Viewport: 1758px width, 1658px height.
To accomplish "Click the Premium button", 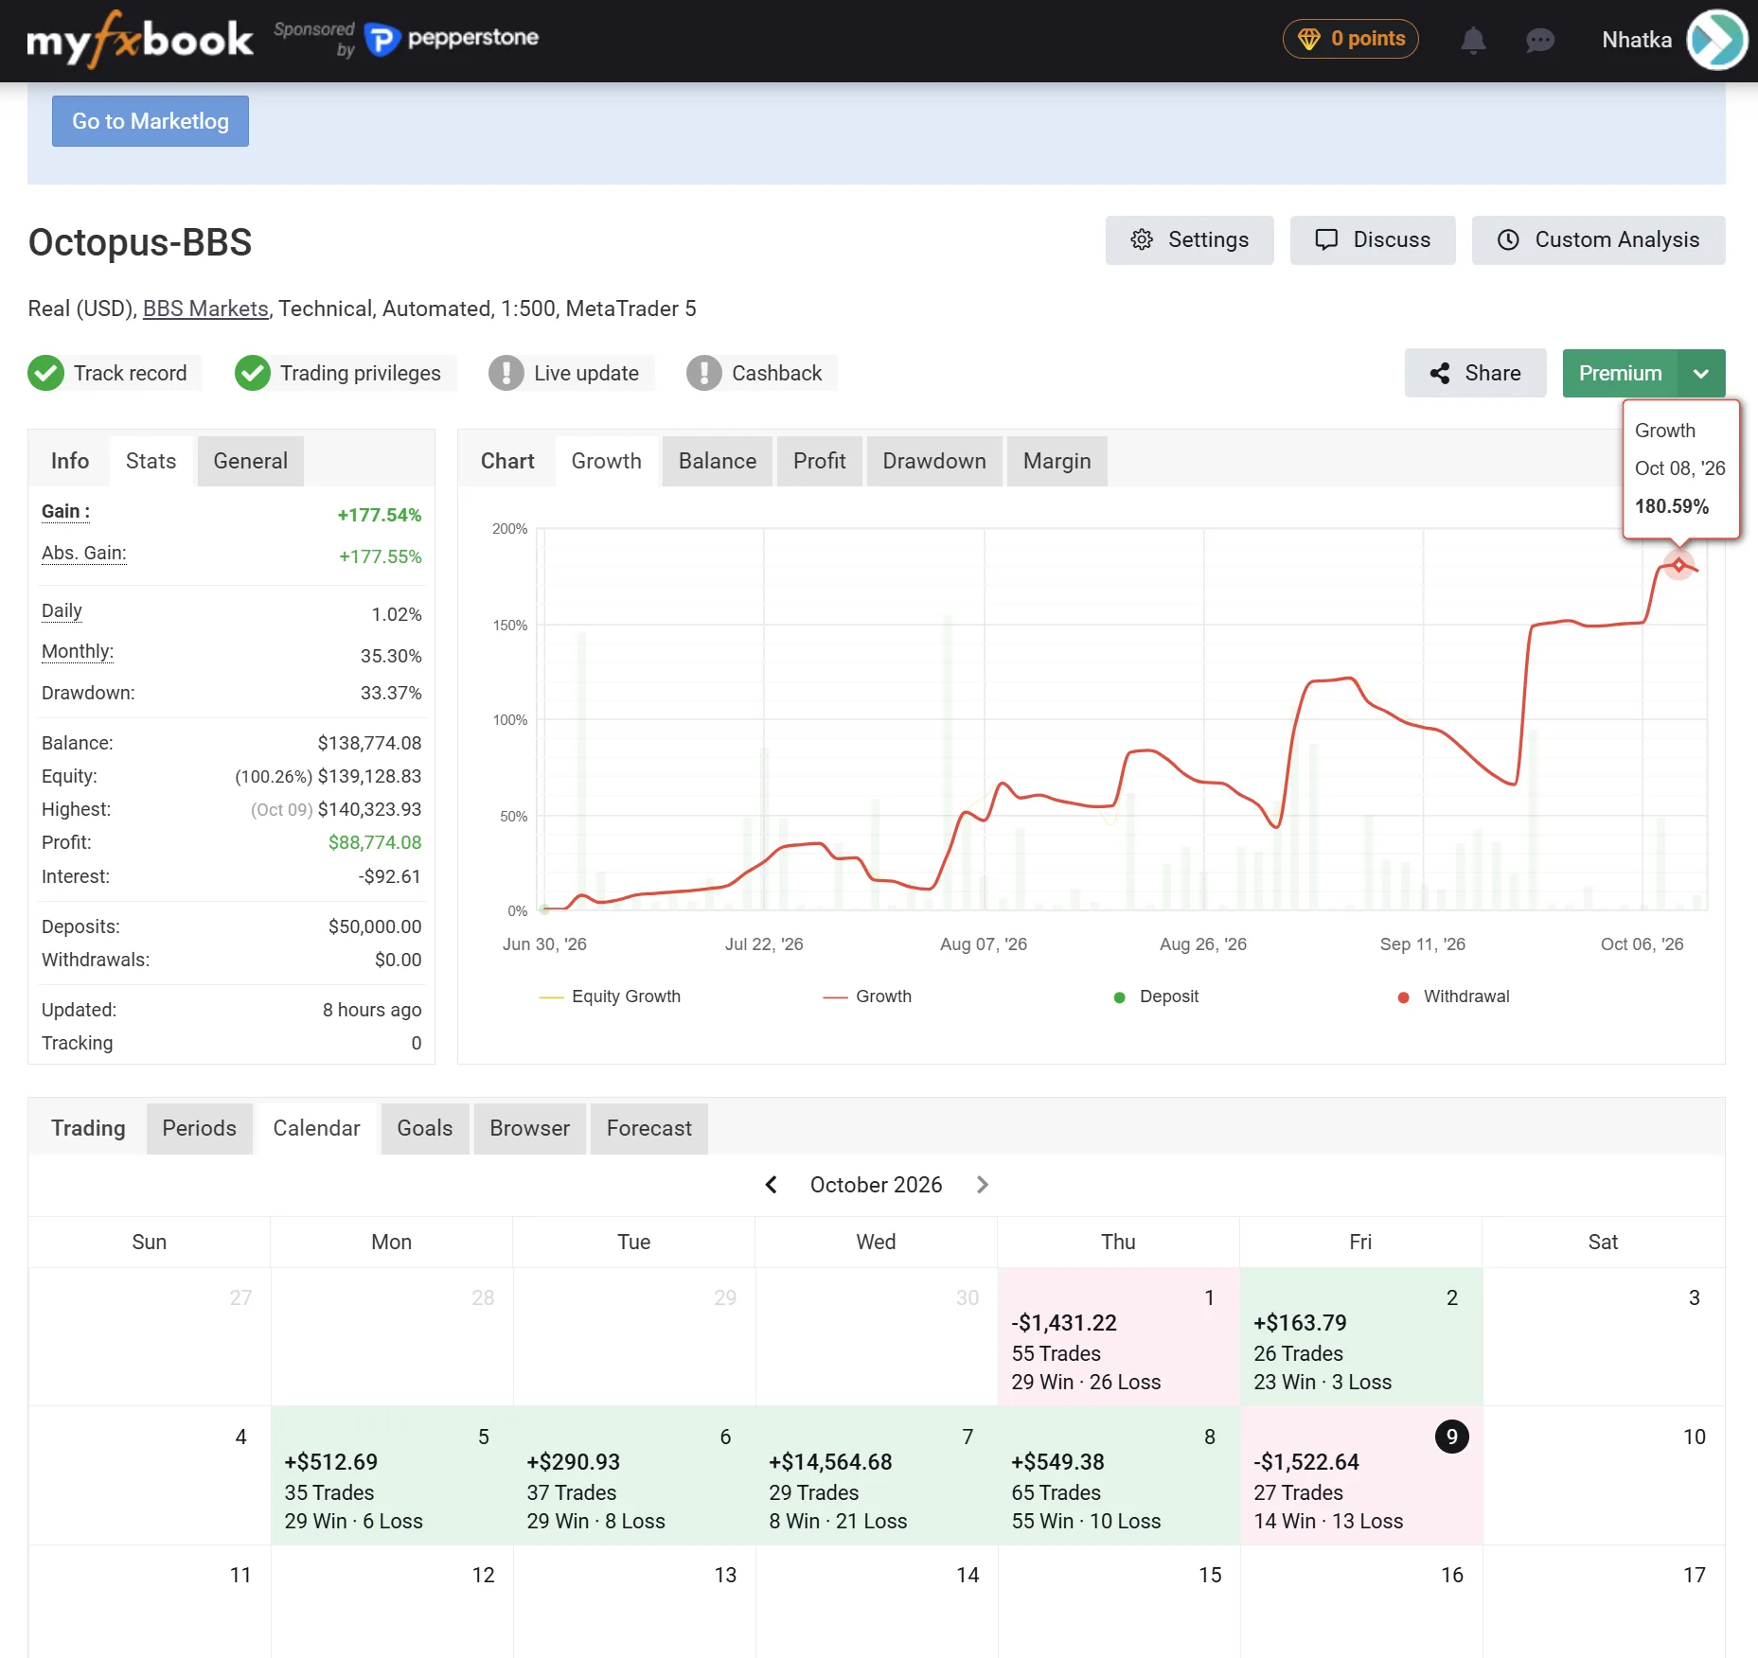I will point(1620,373).
